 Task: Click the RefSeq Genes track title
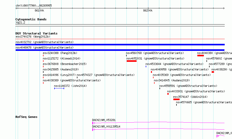[x=26, y=117]
